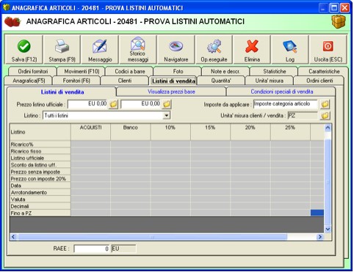
Task: Open the Note e descr. tab
Action: click(225, 71)
